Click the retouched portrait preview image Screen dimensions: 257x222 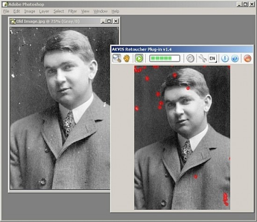click(182, 138)
